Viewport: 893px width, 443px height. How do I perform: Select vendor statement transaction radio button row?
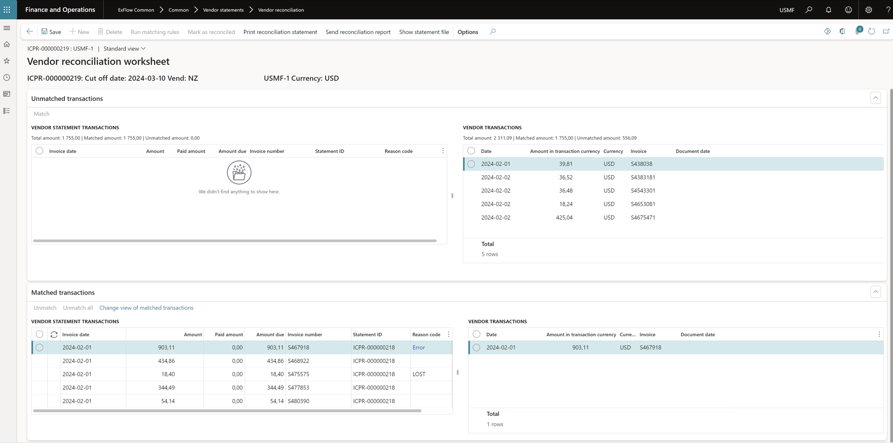pos(39,347)
